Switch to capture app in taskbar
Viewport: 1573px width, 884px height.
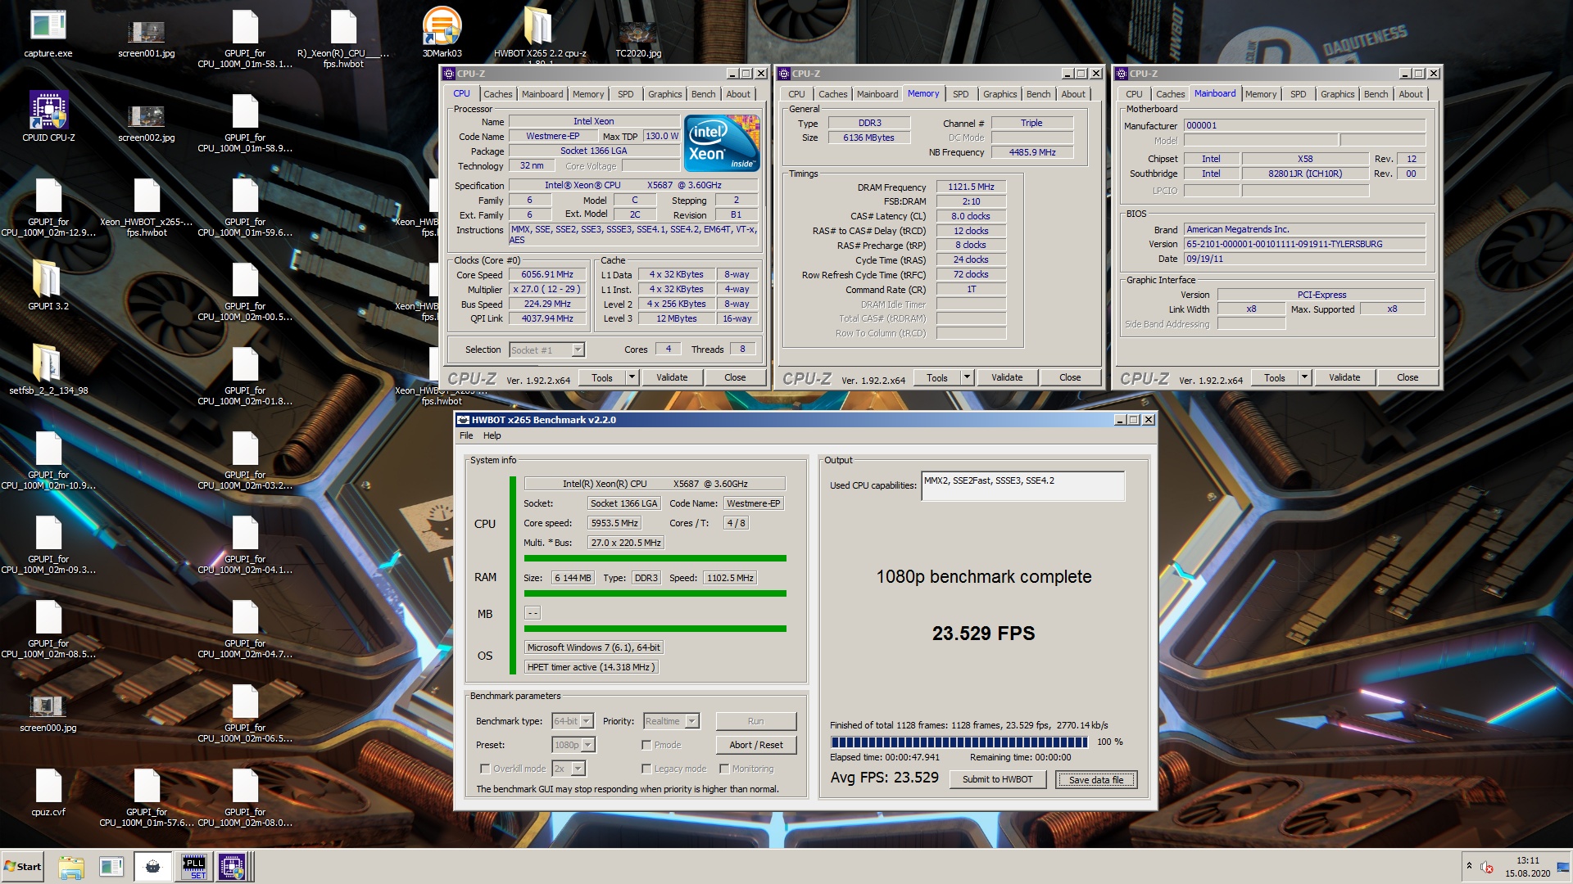(x=111, y=867)
